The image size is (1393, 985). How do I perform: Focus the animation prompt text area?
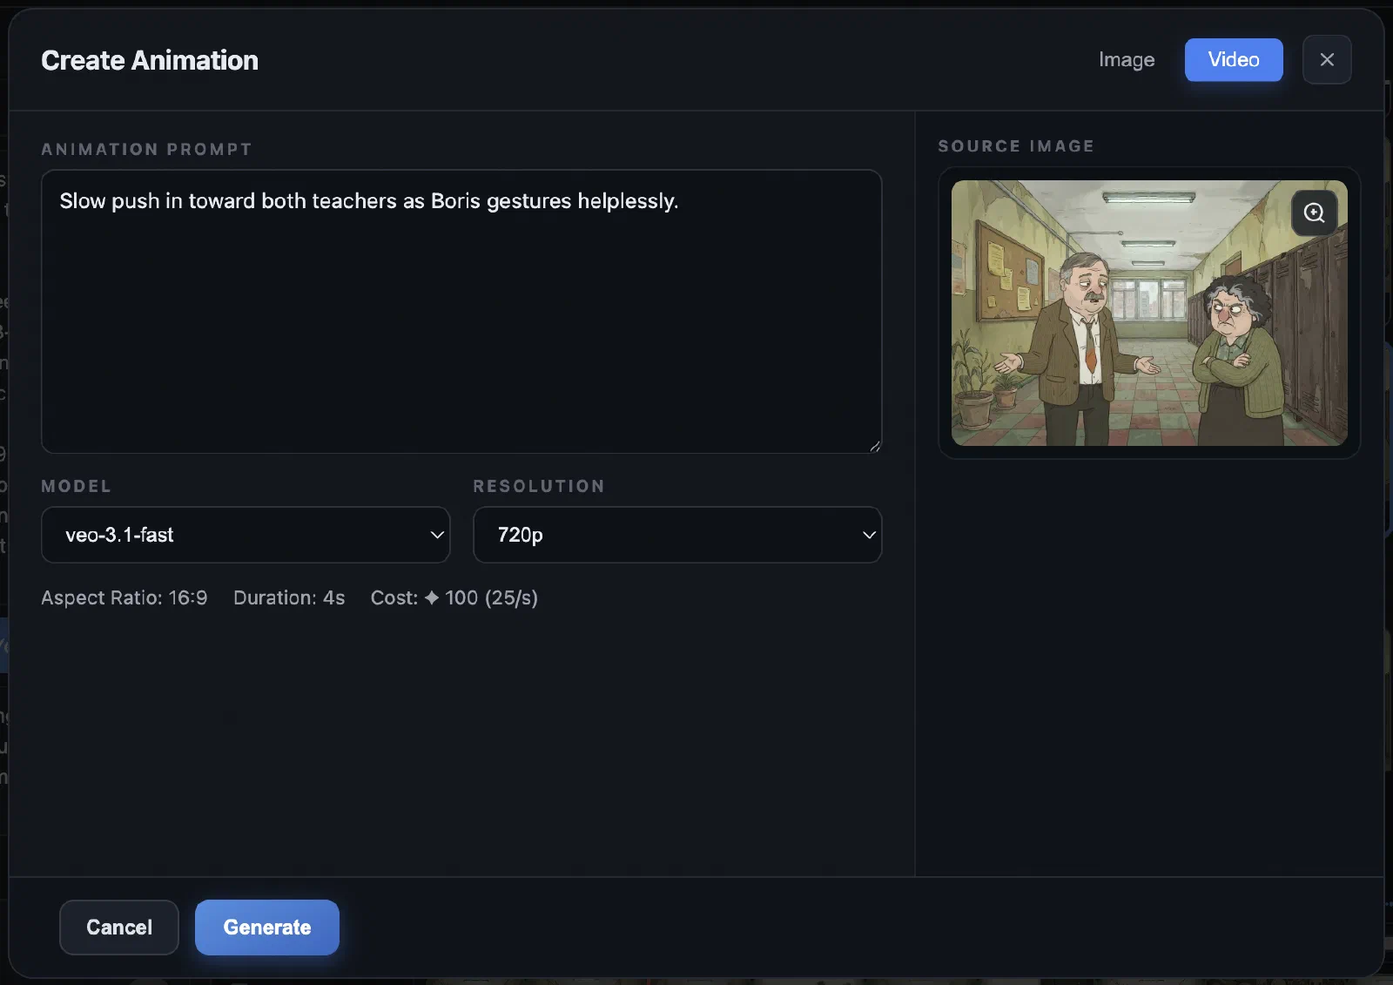pyautogui.click(x=461, y=312)
